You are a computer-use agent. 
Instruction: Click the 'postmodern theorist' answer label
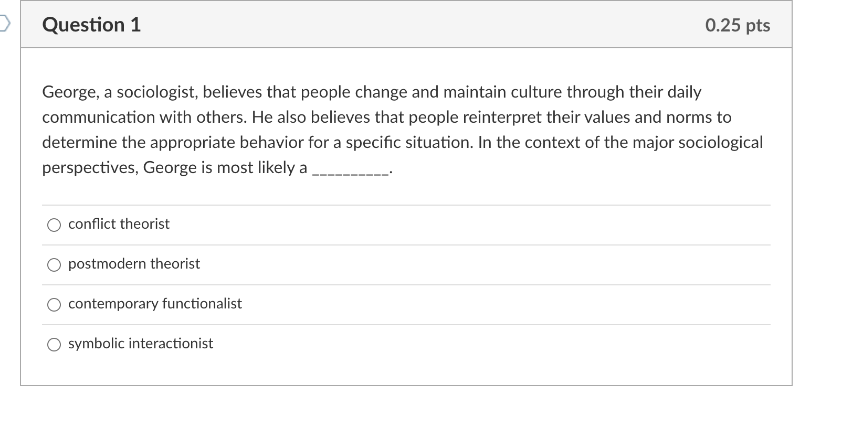[134, 264]
